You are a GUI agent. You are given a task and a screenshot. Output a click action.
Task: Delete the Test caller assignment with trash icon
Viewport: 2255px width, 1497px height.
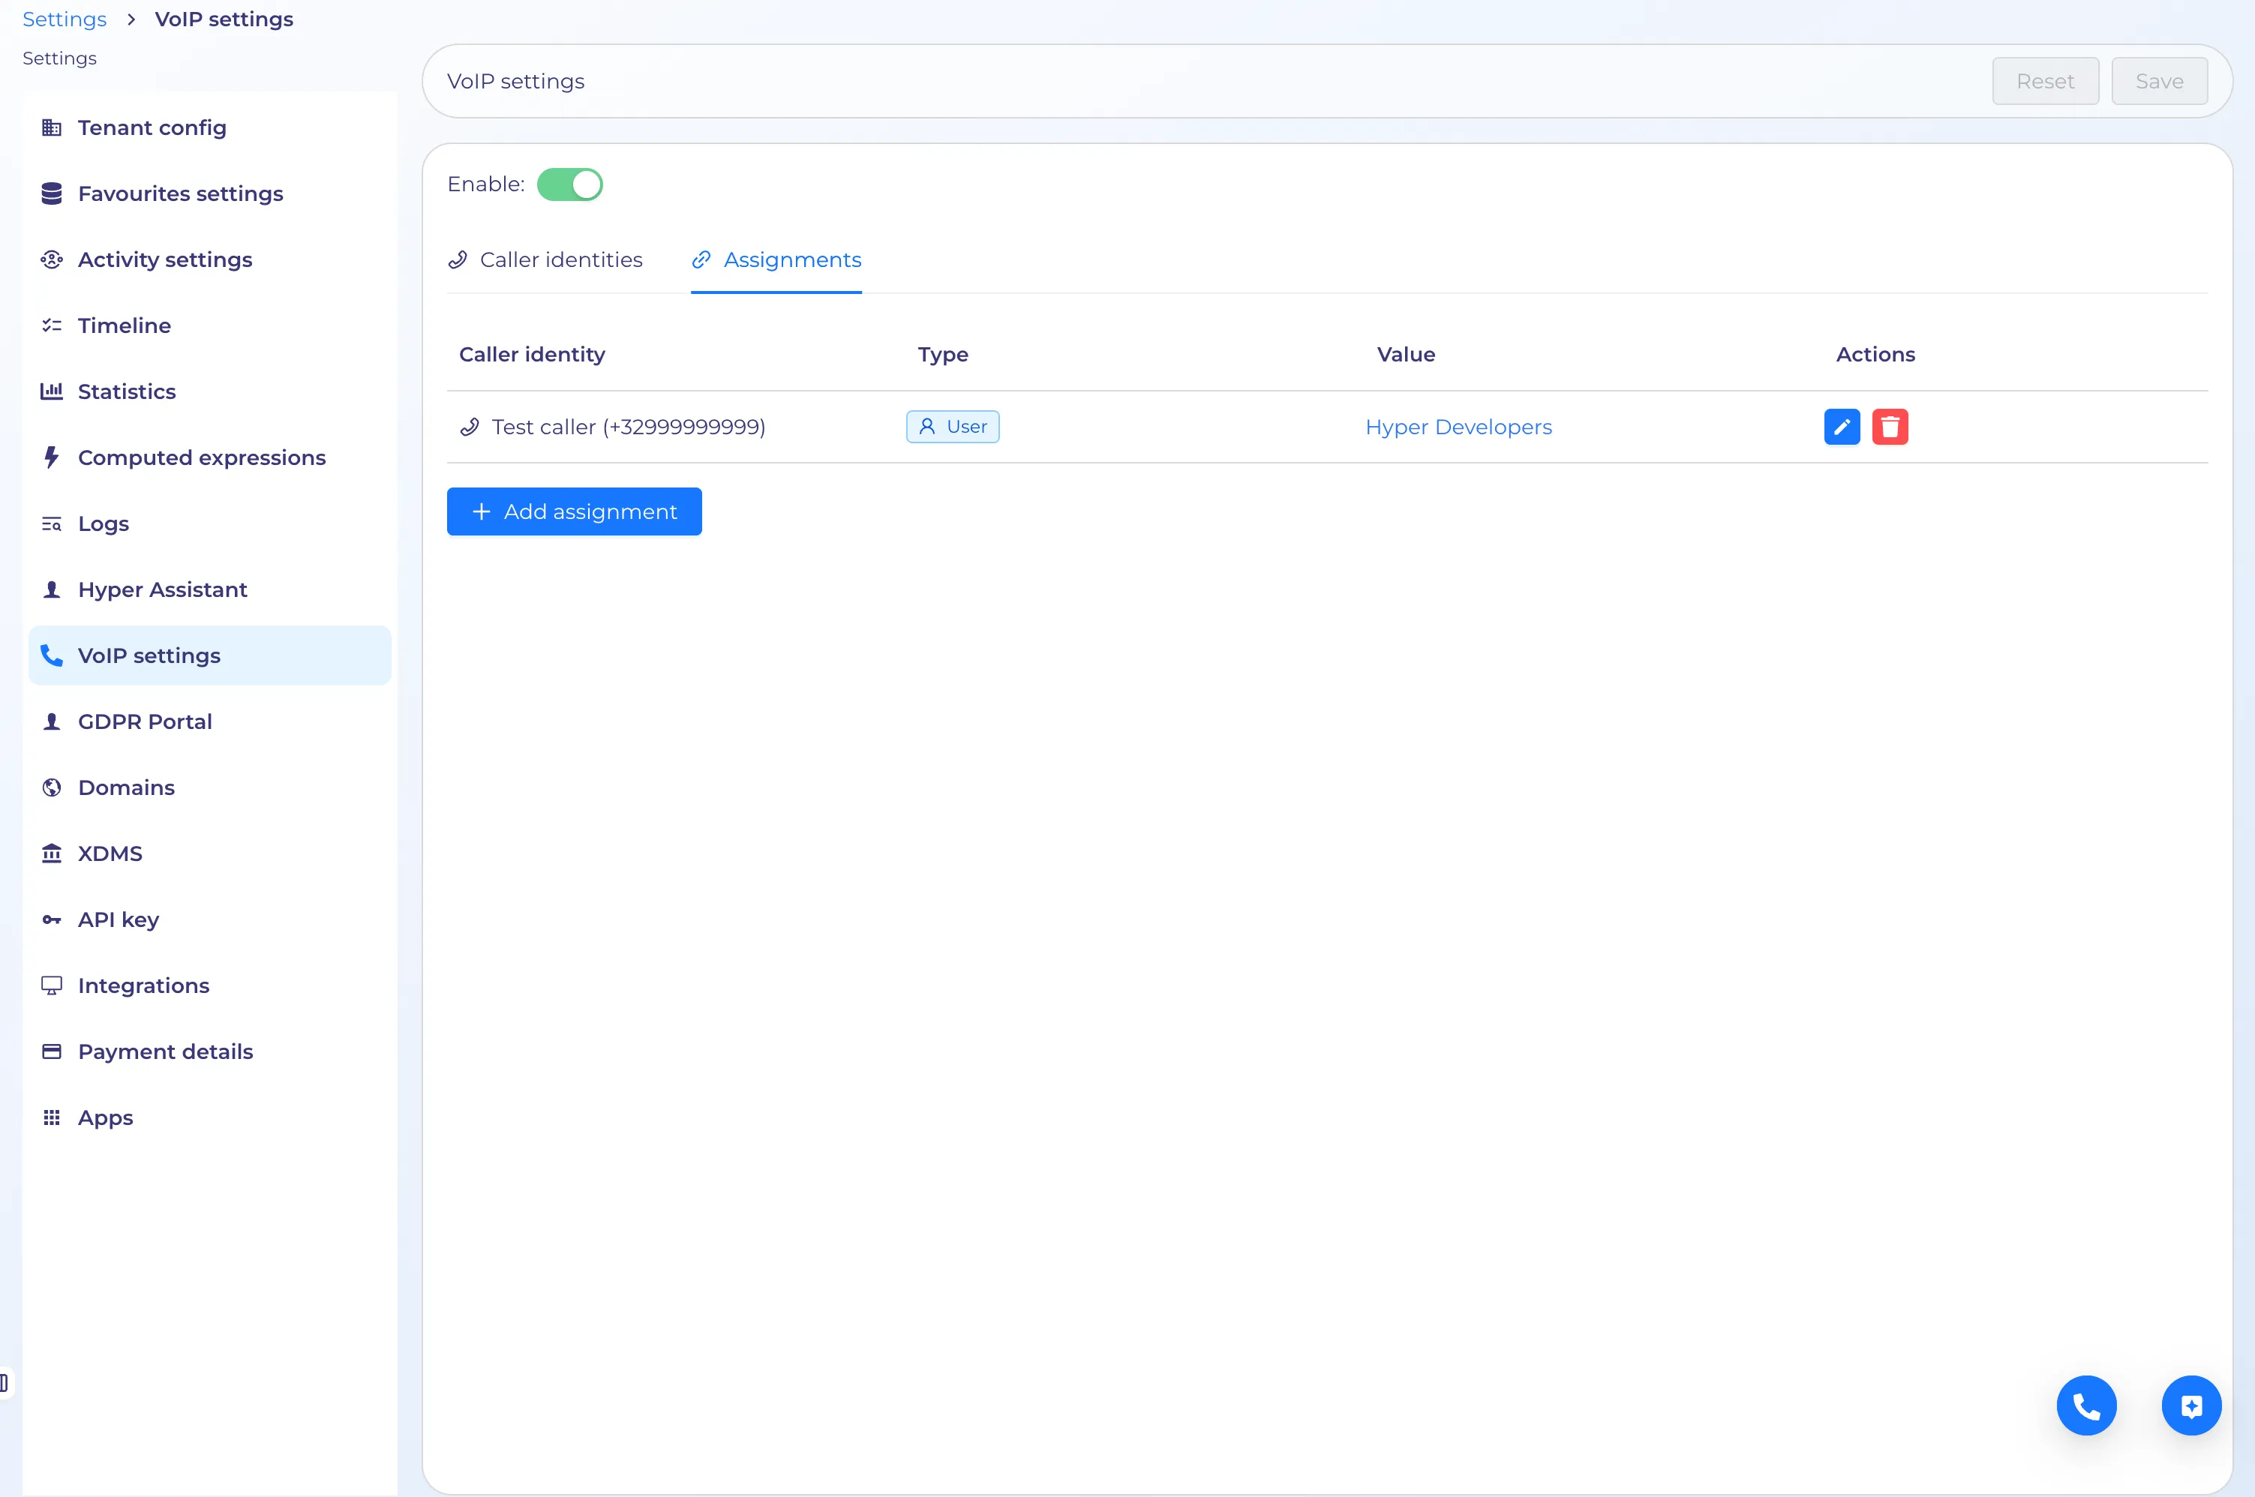(1890, 427)
